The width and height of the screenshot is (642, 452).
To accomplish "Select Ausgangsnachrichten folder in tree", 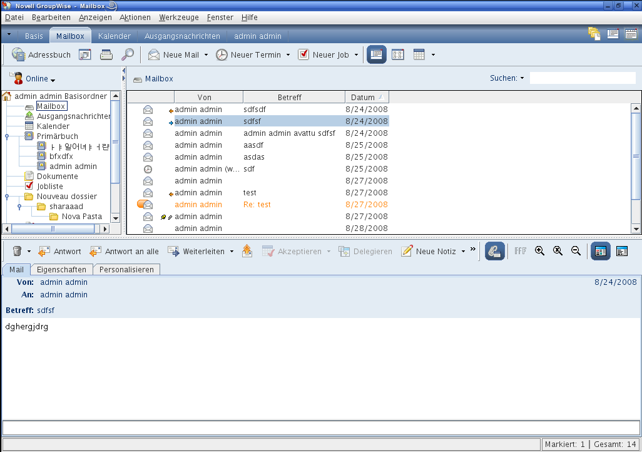I will tap(73, 116).
